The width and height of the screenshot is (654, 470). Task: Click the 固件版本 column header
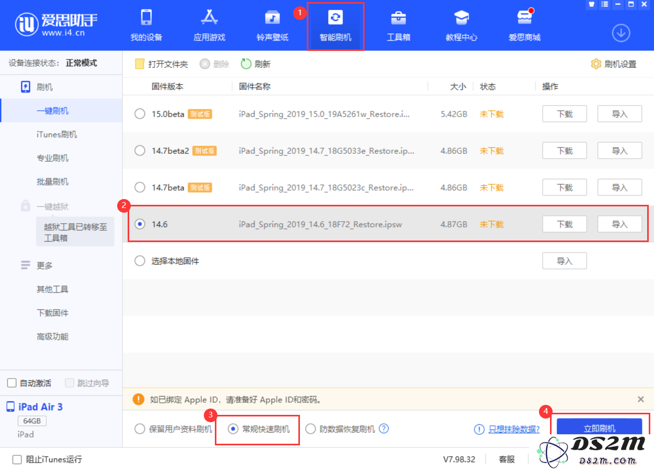pyautogui.click(x=168, y=87)
